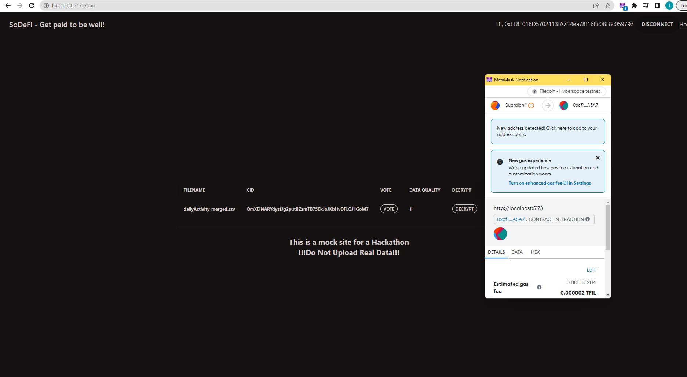The height and width of the screenshot is (377, 687).
Task: Close the MetaMask Notification window
Action: pos(602,80)
